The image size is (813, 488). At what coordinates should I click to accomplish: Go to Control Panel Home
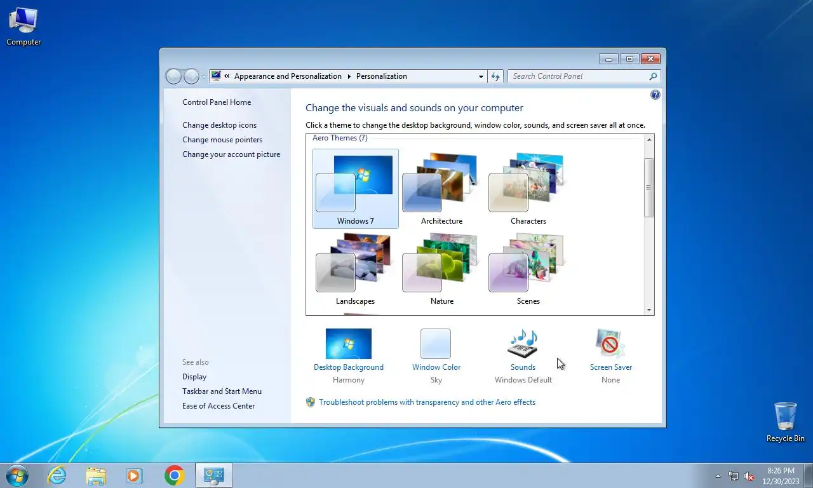(x=217, y=102)
